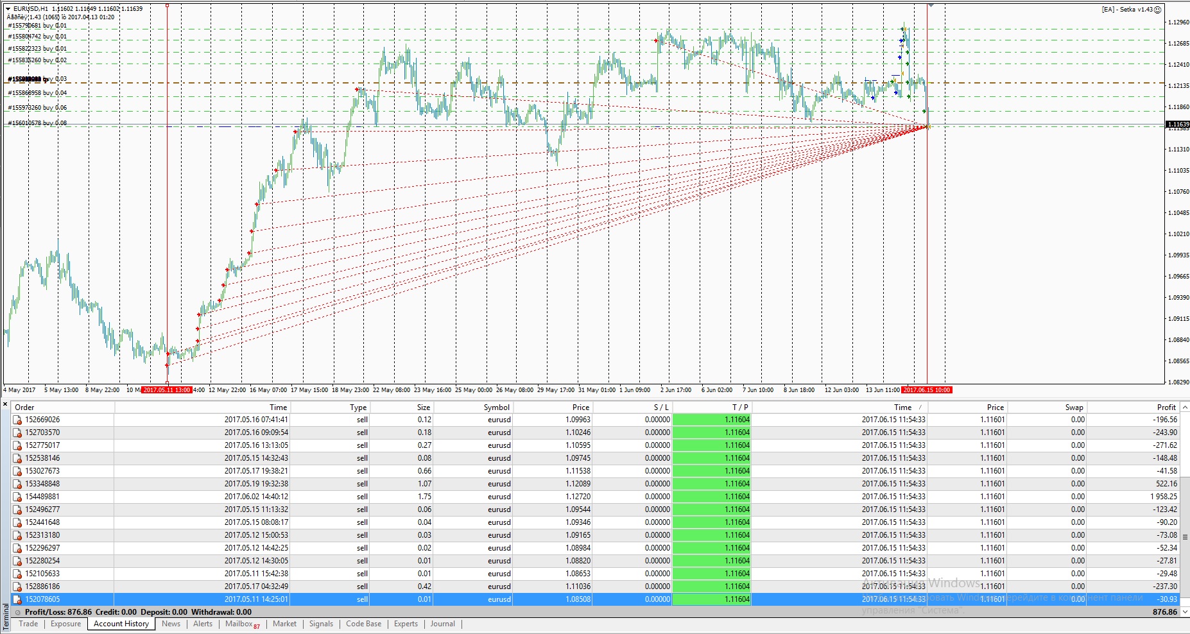Select the Account History tab
This screenshot has height=634, width=1190.
click(121, 624)
